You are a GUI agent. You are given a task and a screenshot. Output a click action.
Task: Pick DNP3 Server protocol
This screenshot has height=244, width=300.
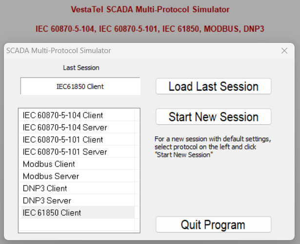pyautogui.click(x=47, y=201)
